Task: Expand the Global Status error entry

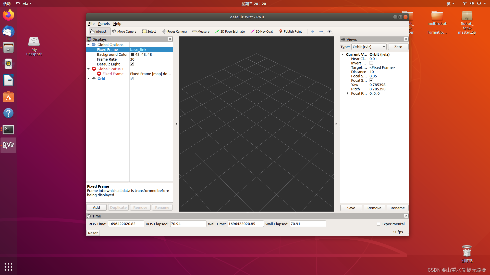Action: 89,69
